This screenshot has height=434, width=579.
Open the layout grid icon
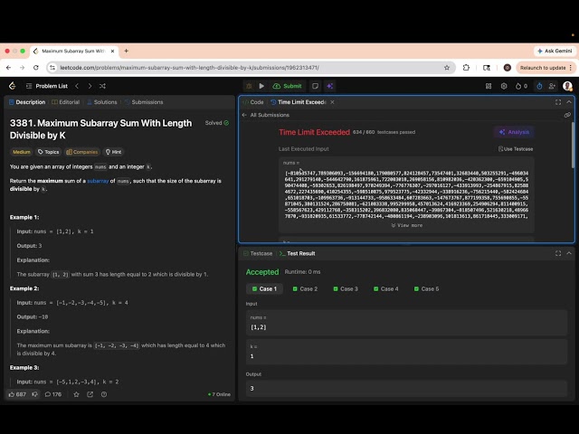tap(489, 86)
